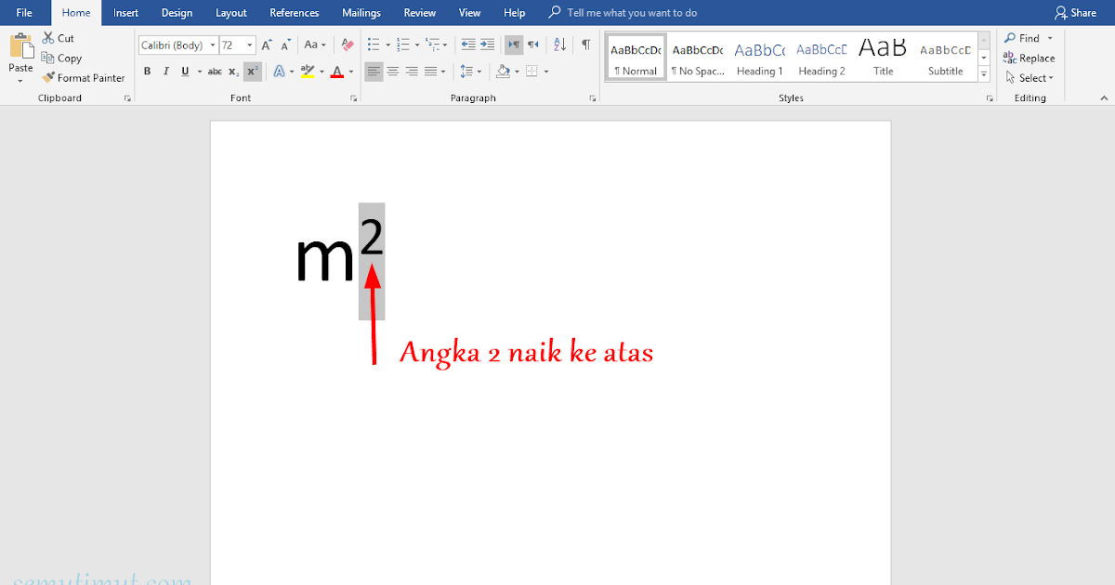The width and height of the screenshot is (1115, 585).
Task: Switch to the Review tab
Action: point(420,12)
